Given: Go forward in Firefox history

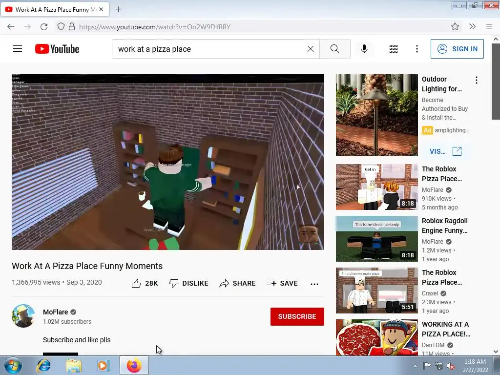Looking at the screenshot, I should coord(27,27).
